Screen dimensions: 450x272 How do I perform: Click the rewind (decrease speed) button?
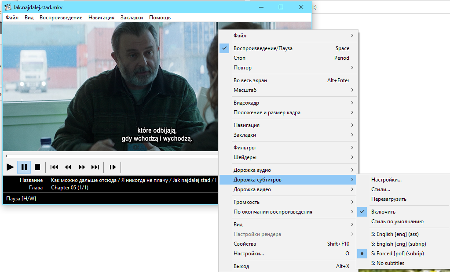pyautogui.click(x=68, y=167)
